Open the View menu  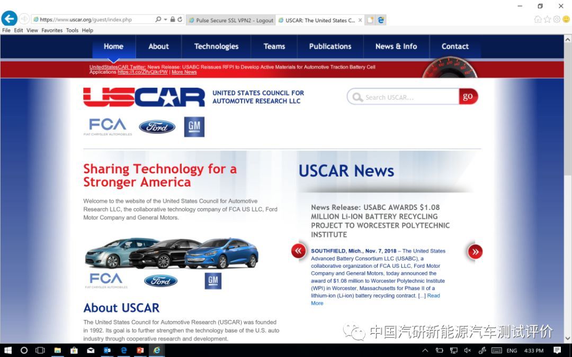(x=32, y=30)
